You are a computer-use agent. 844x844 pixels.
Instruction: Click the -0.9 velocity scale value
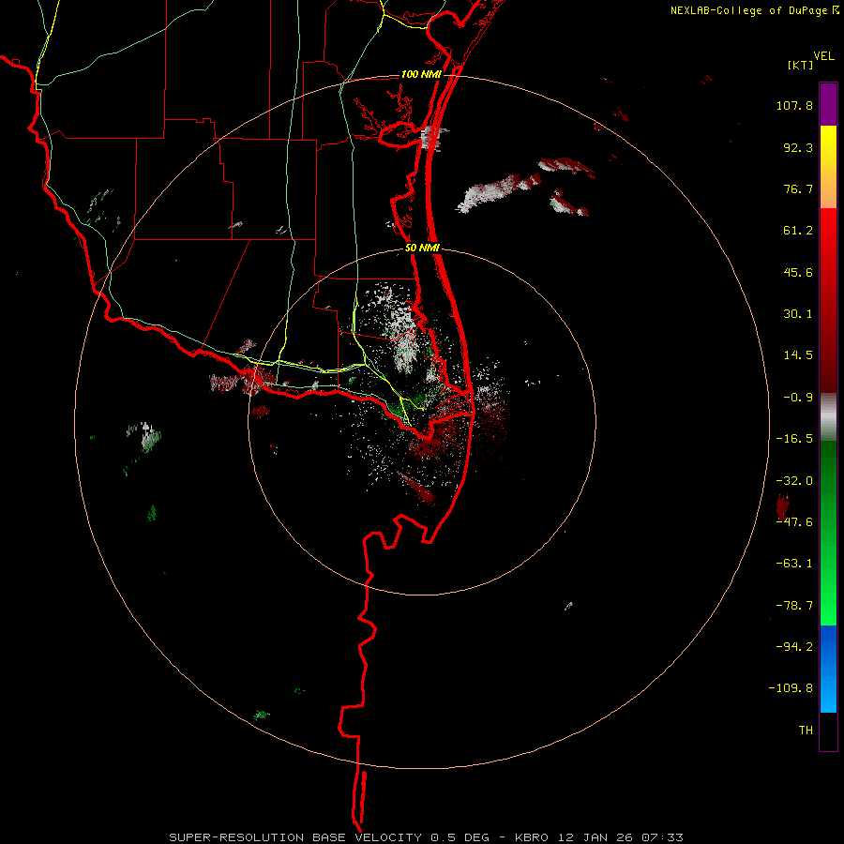pos(798,398)
